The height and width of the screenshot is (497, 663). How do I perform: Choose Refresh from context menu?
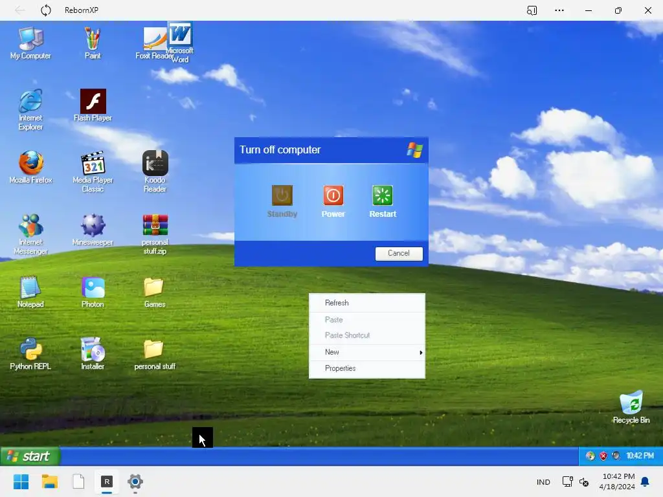[367, 303]
